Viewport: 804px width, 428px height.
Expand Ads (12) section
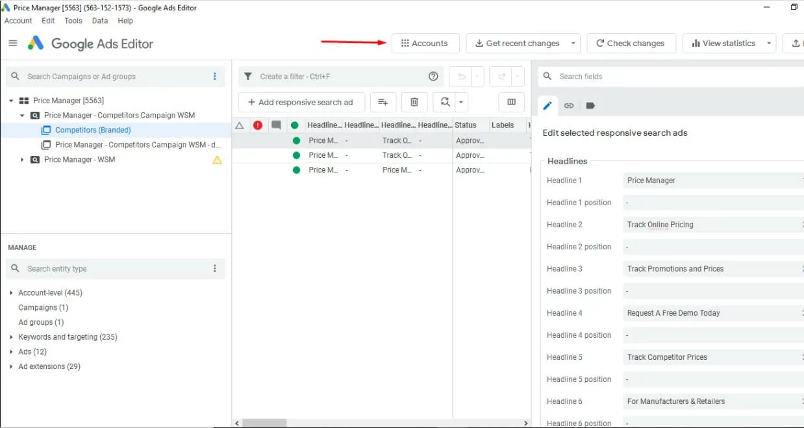[x=11, y=352]
